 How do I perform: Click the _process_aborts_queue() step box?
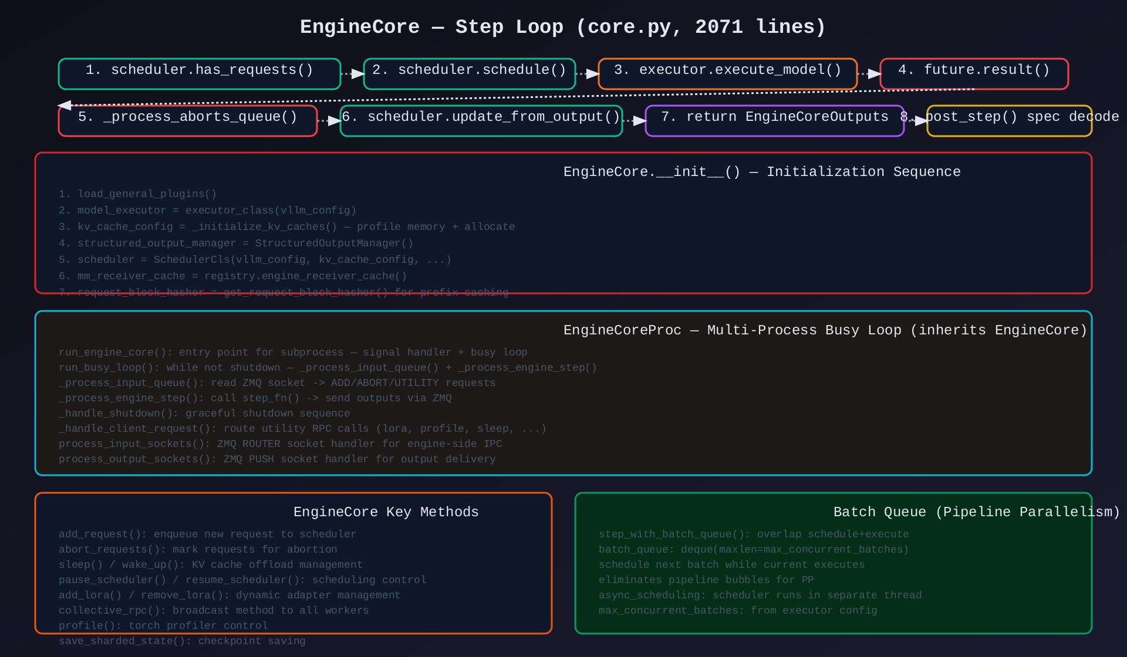pyautogui.click(x=188, y=121)
